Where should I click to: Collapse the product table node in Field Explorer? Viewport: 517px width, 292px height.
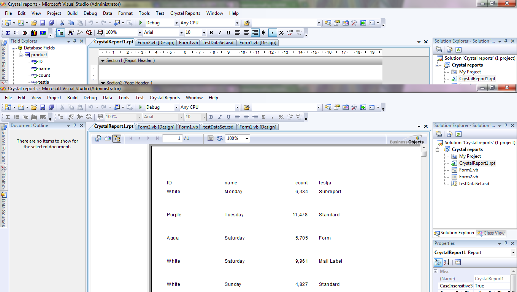(x=21, y=55)
